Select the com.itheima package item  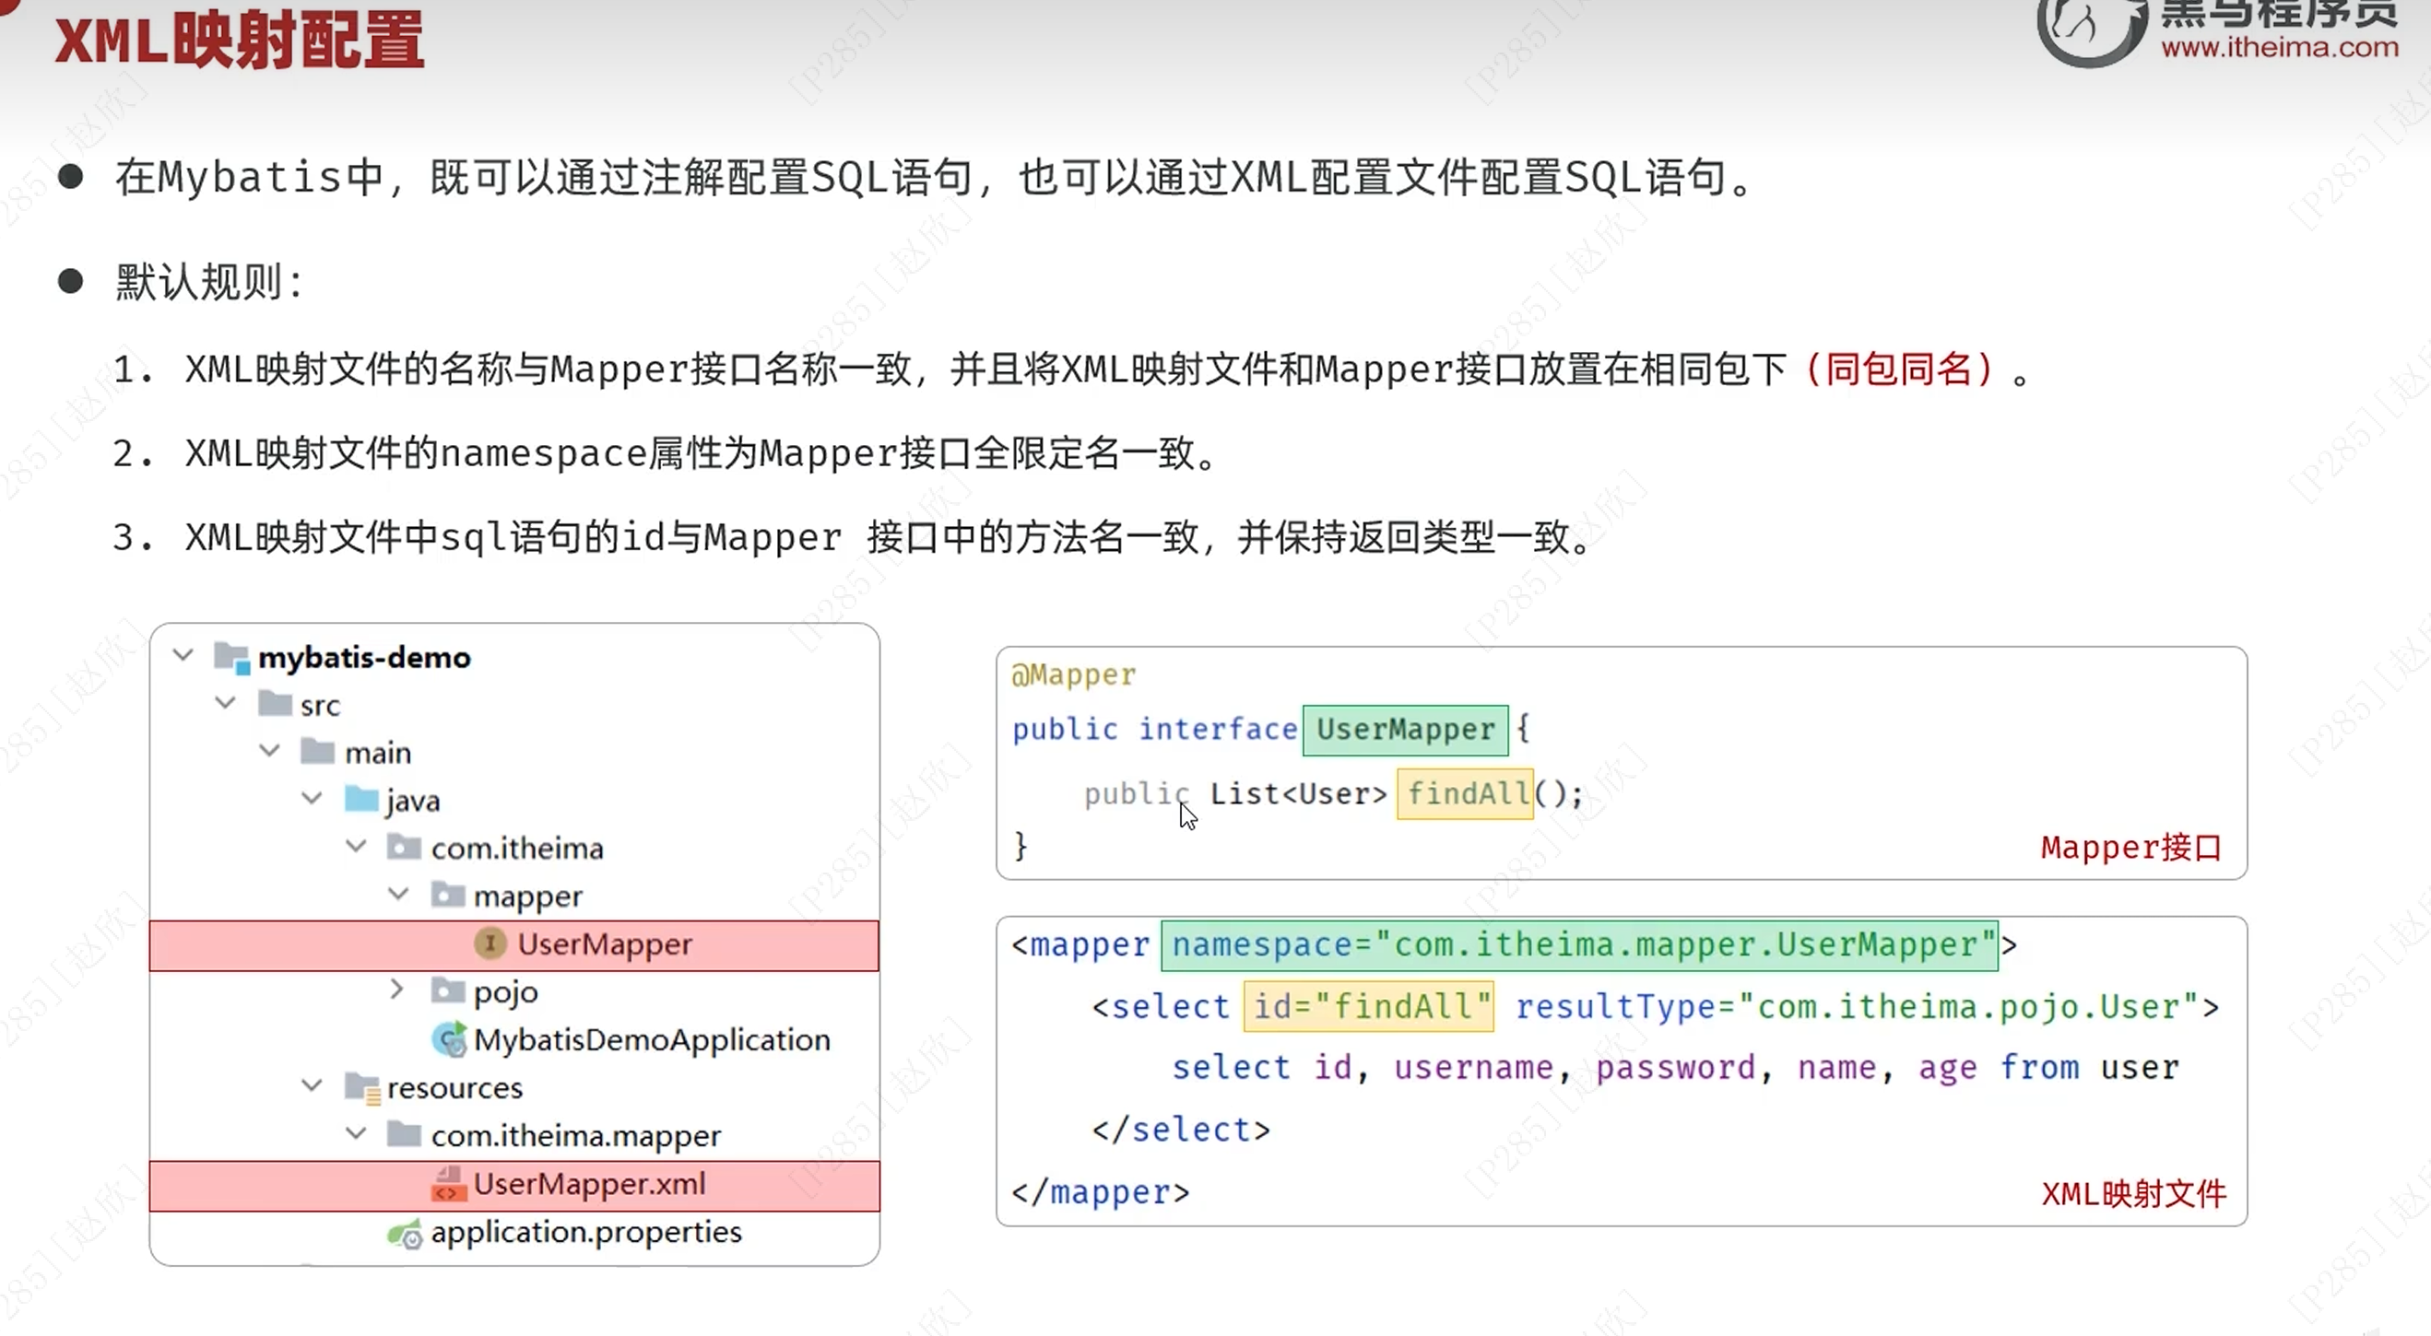516,849
